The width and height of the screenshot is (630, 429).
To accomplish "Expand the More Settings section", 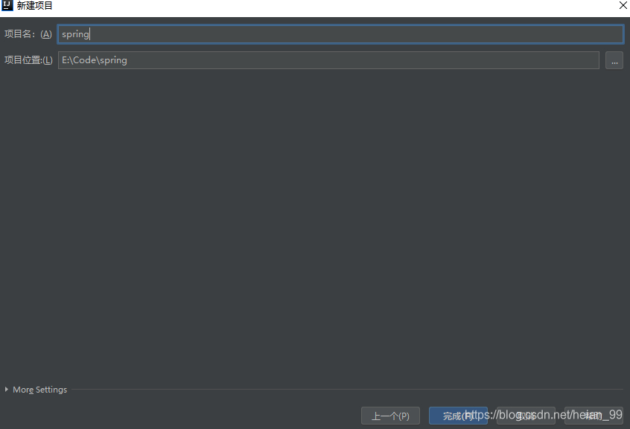I will point(36,390).
